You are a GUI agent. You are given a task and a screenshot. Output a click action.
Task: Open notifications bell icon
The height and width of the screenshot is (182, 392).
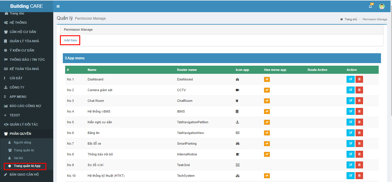[x=370, y=6]
